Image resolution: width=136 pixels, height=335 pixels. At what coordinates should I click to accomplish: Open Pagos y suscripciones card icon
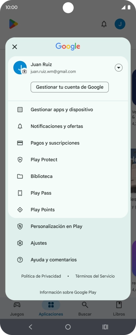click(20, 143)
